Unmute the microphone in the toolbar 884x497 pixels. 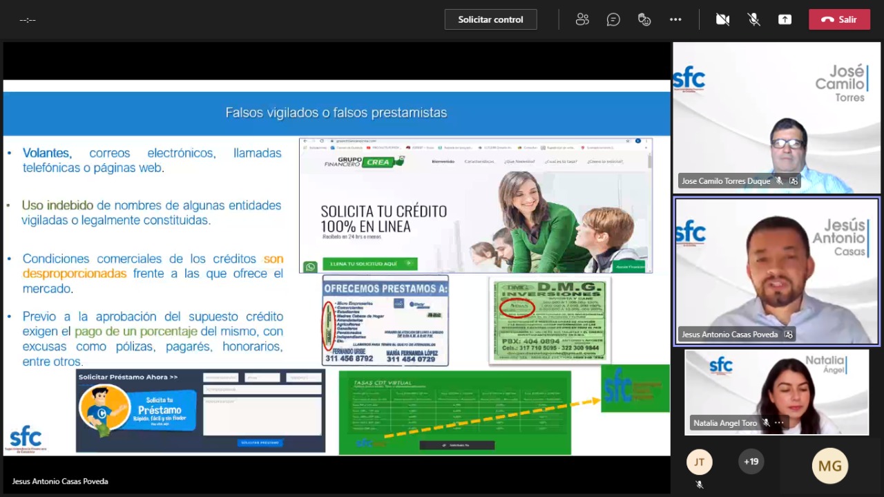click(753, 19)
